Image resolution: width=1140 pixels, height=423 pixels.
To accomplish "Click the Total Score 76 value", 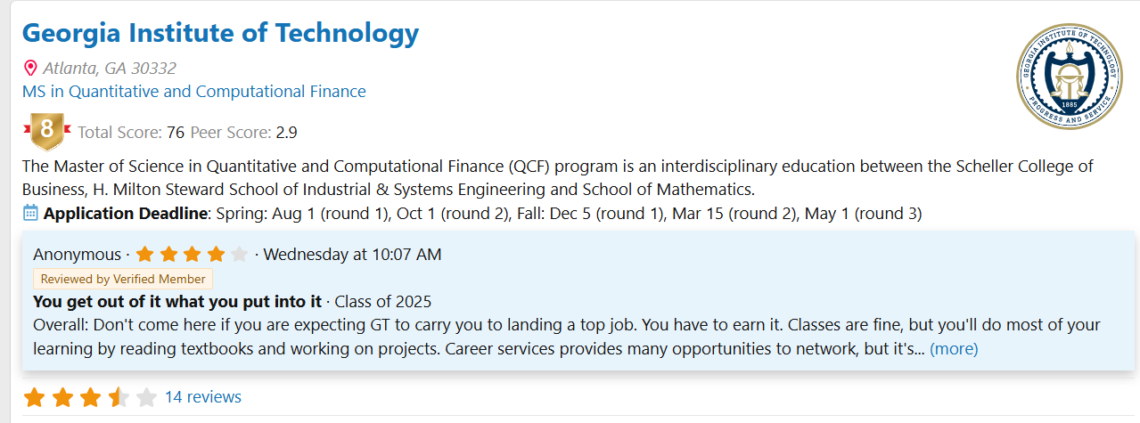I will 176,133.
